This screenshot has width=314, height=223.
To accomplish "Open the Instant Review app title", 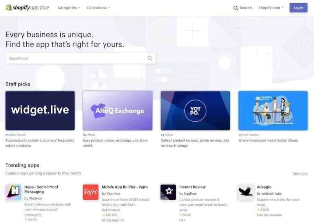I will tap(193, 187).
